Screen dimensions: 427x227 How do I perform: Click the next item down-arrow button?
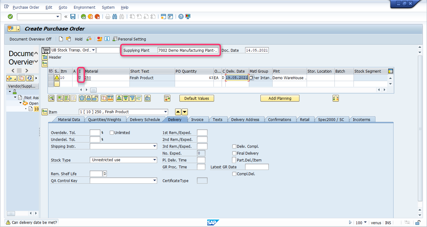[x=185, y=112]
